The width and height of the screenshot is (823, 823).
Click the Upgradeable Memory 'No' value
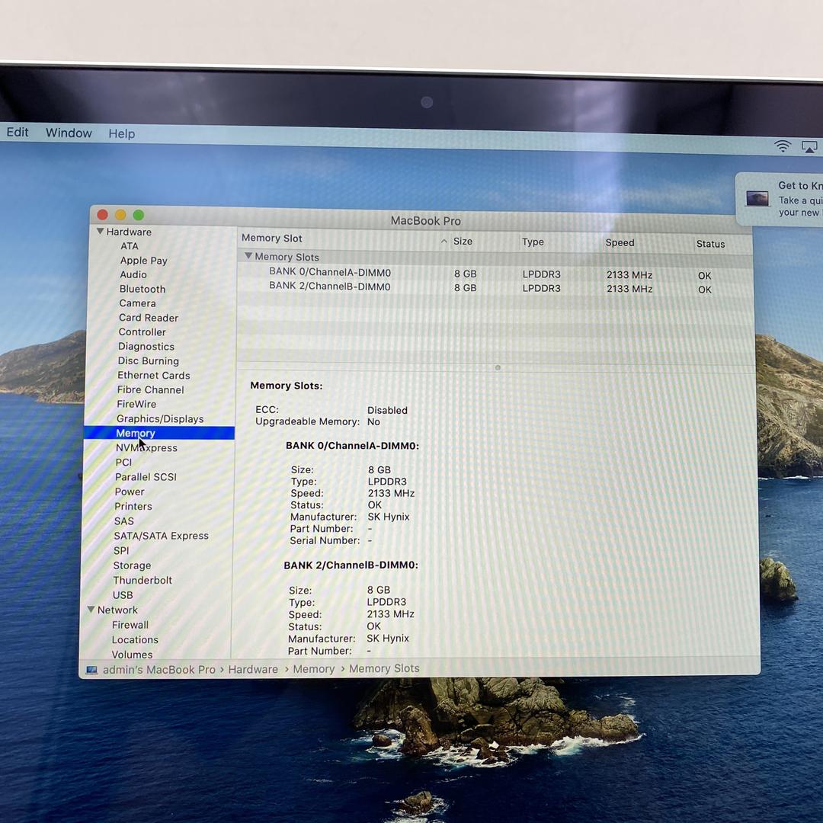(x=373, y=421)
